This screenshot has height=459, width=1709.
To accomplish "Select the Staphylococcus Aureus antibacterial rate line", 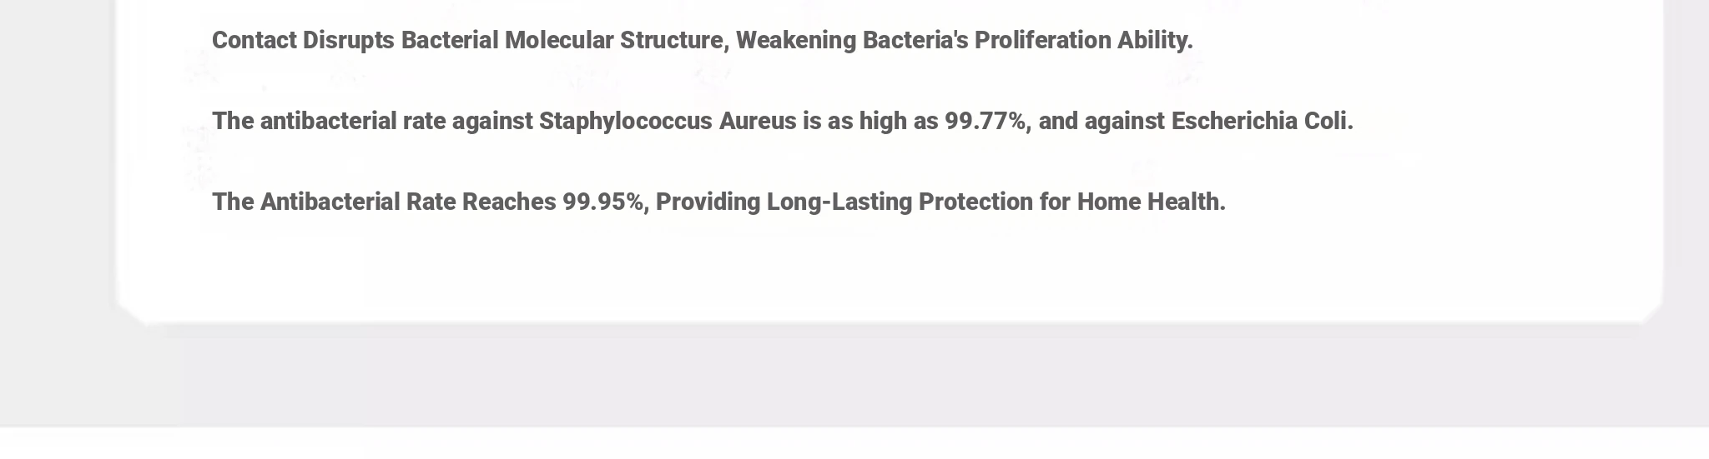I will click(x=783, y=121).
